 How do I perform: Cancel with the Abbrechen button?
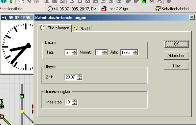point(176,56)
